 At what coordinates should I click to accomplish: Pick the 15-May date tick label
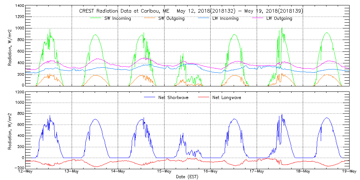[x=164, y=171]
